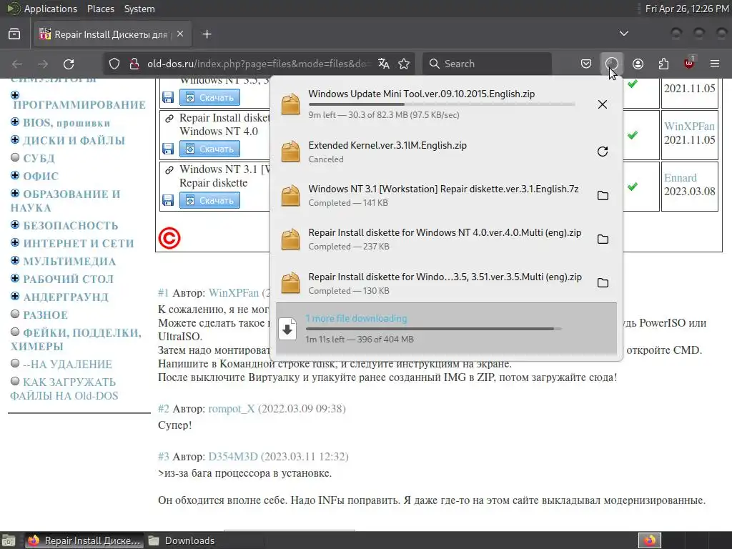
Task: Open the РАЗНОЕ category link
Action: pyautogui.click(x=46, y=315)
